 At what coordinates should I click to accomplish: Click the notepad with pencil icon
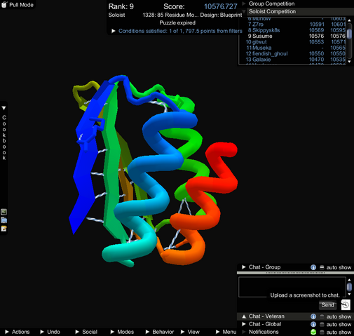click(4, 229)
